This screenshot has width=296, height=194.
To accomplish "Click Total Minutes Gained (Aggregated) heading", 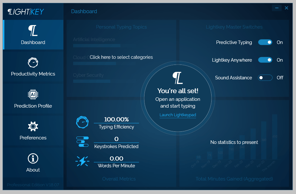I will 234,179.
